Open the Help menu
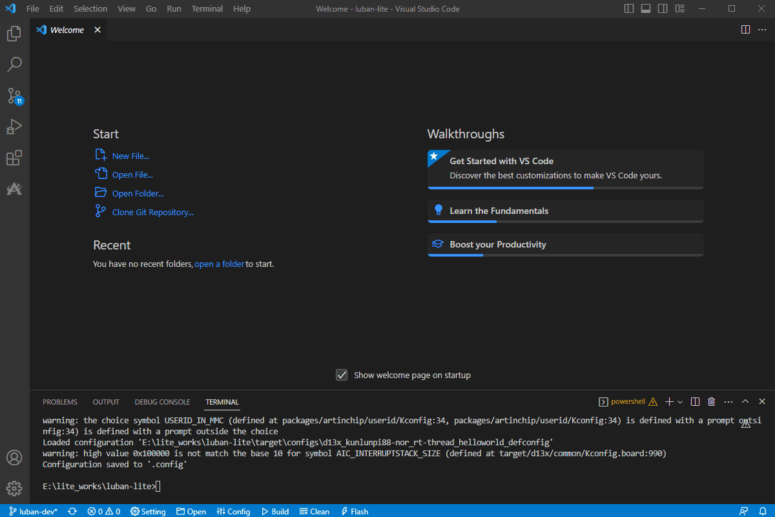Viewport: 775px width, 517px height. click(x=242, y=9)
